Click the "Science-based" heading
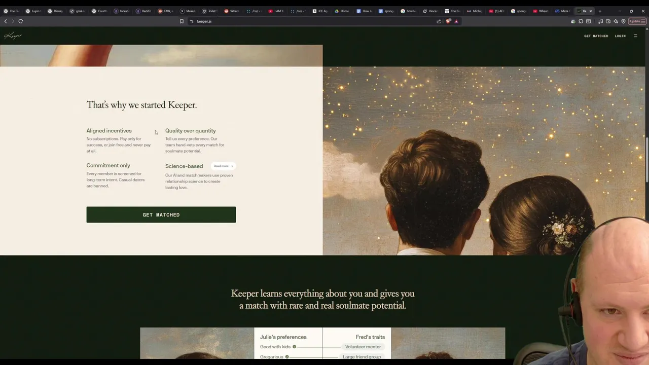Image resolution: width=649 pixels, height=365 pixels. (x=184, y=166)
